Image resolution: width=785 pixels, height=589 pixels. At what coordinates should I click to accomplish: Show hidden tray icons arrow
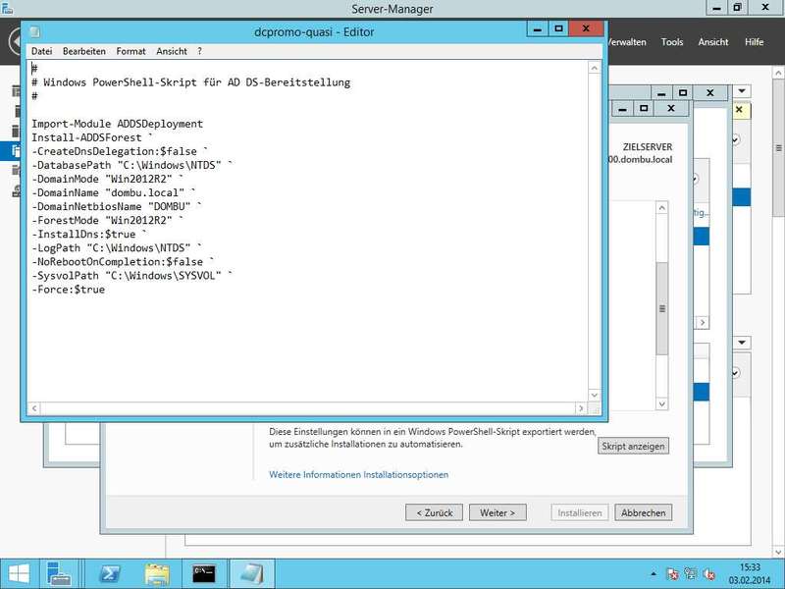pyautogui.click(x=654, y=574)
